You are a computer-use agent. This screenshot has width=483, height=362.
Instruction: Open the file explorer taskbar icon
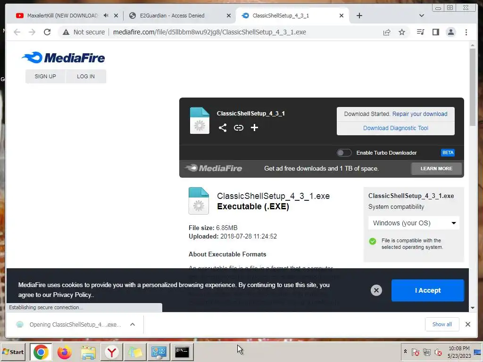88,352
